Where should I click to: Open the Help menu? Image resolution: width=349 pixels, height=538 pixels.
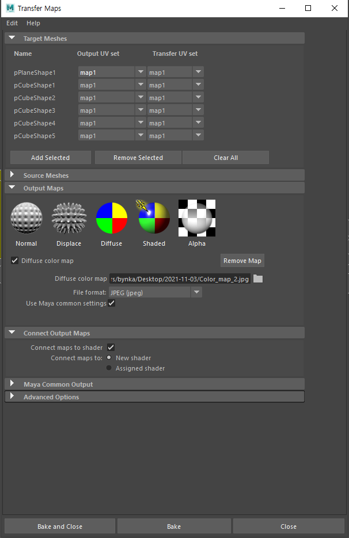pos(33,23)
